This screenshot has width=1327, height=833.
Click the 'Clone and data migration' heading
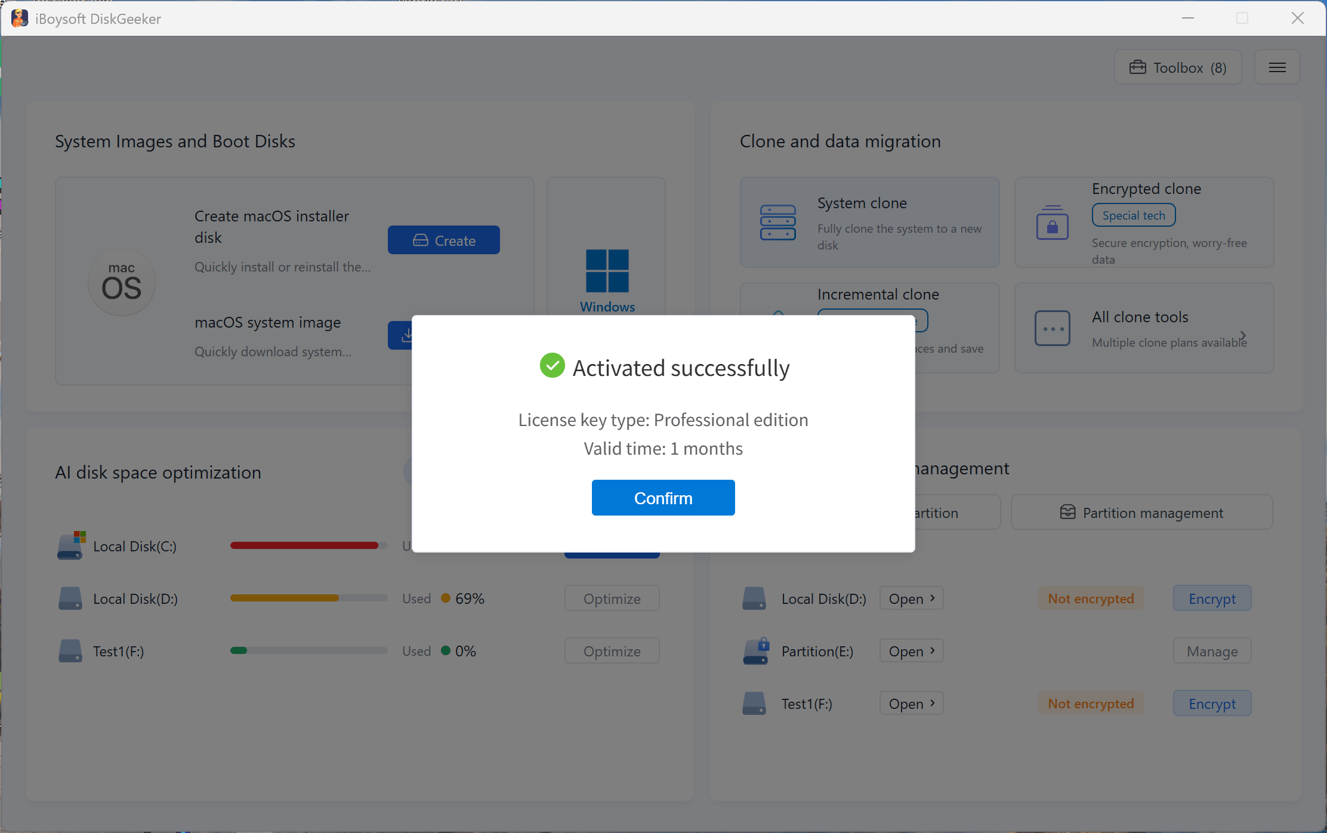pos(840,141)
